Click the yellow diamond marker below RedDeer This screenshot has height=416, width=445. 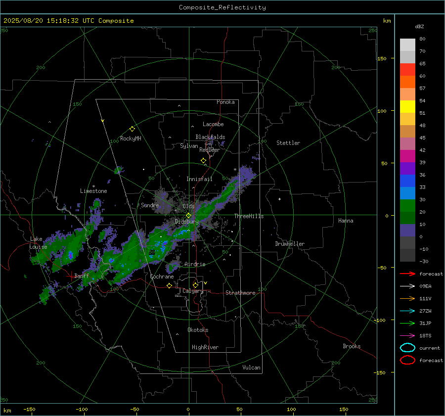click(203, 161)
